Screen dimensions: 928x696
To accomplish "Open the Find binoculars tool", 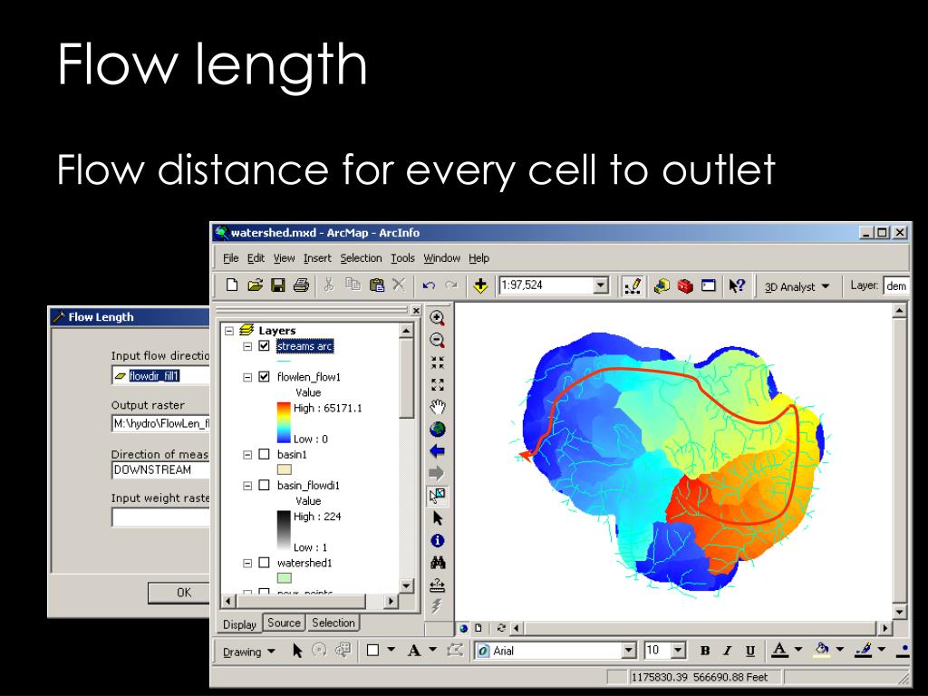I will pos(438,563).
